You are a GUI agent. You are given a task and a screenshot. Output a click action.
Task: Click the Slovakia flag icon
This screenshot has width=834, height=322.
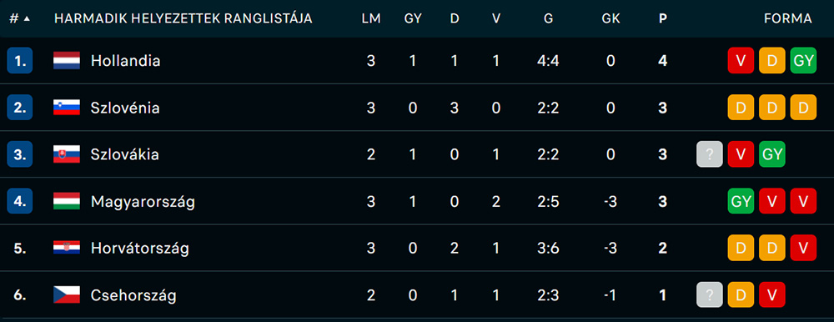[67, 154]
